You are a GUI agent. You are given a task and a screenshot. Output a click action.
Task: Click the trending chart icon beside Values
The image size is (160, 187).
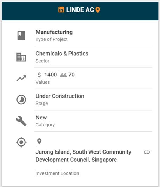21,78
